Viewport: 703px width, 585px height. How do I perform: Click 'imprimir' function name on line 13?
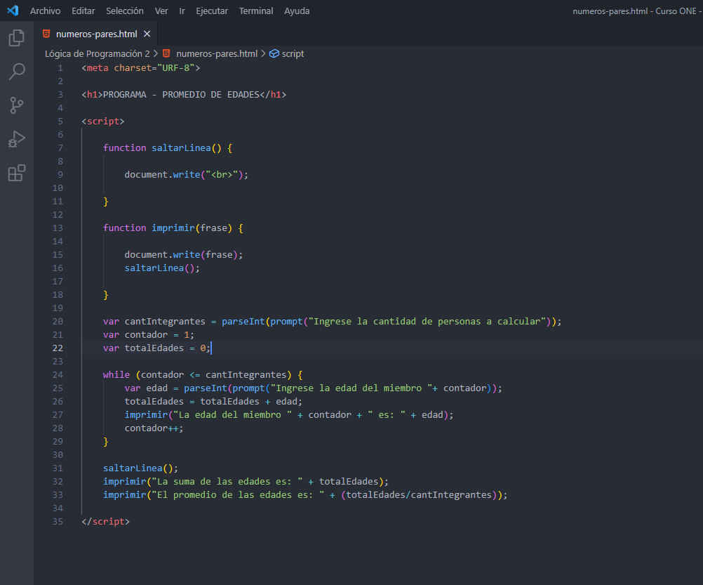[173, 228]
